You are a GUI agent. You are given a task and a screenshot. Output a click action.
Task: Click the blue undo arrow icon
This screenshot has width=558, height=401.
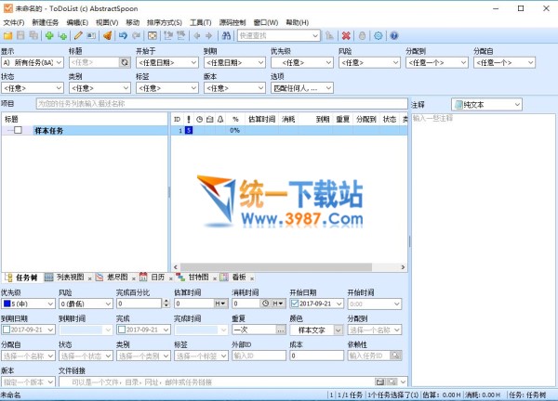(x=123, y=35)
